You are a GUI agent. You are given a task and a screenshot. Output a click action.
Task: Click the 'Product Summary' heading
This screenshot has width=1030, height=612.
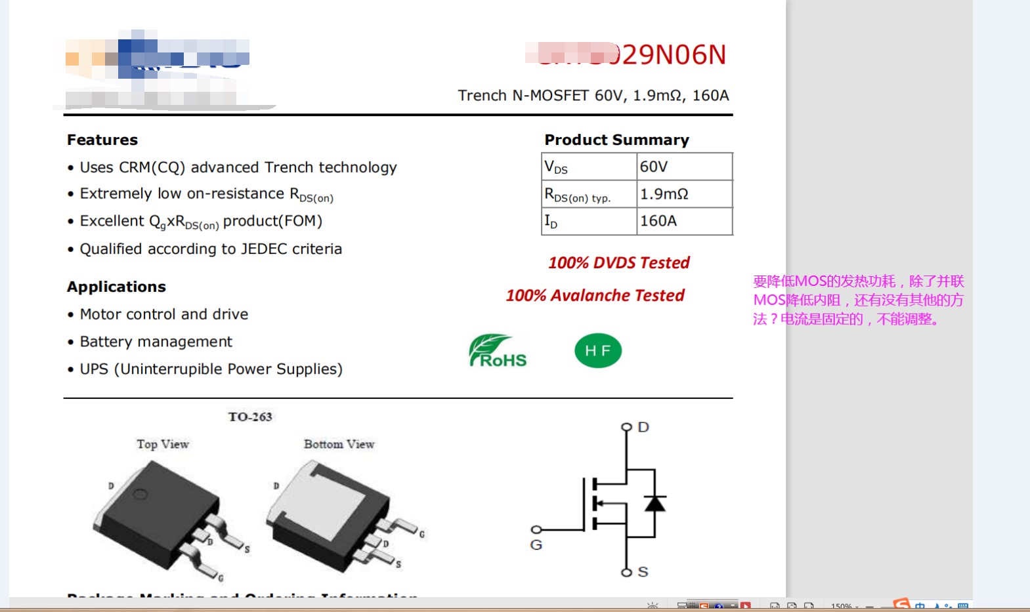[x=617, y=140]
